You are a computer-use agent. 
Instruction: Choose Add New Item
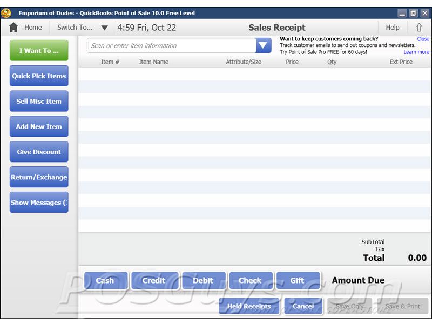[39, 126]
